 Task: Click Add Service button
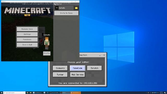click(77, 75)
